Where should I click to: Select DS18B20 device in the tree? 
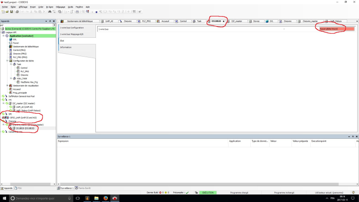[25, 128]
